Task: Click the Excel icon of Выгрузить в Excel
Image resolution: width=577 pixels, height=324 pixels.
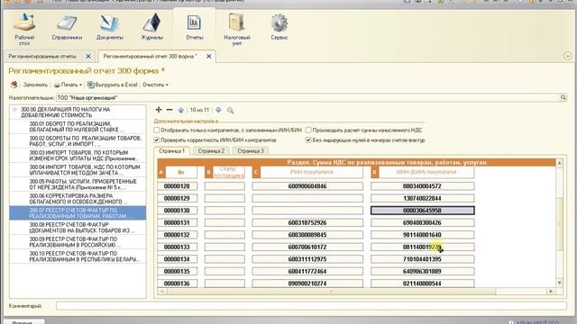Action: 90,85
